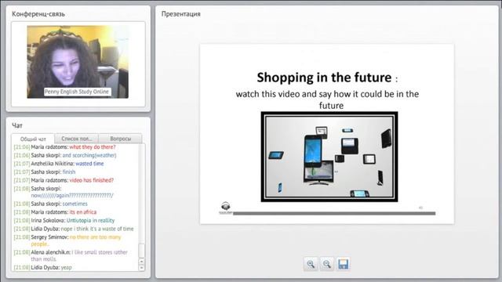
Task: Click the chat scrollbar up arrow
Action: 141,261
